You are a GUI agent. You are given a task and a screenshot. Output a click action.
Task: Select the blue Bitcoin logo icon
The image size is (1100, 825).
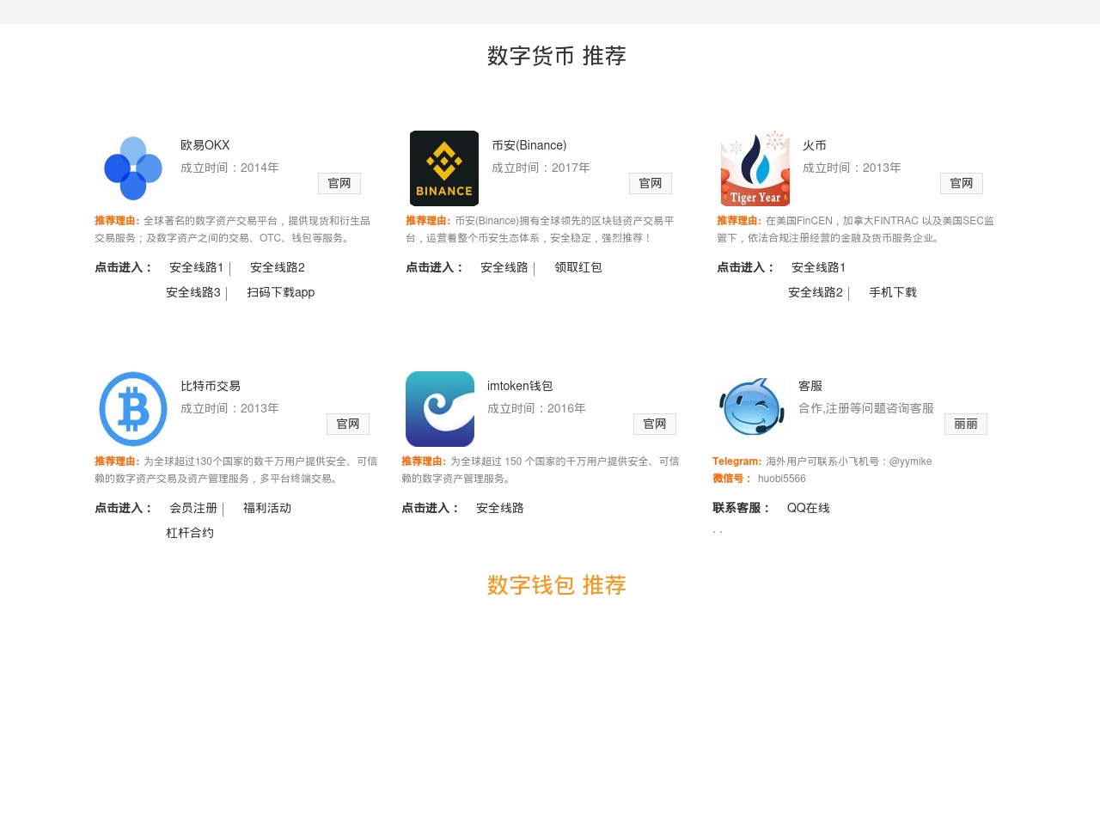pyautogui.click(x=133, y=409)
